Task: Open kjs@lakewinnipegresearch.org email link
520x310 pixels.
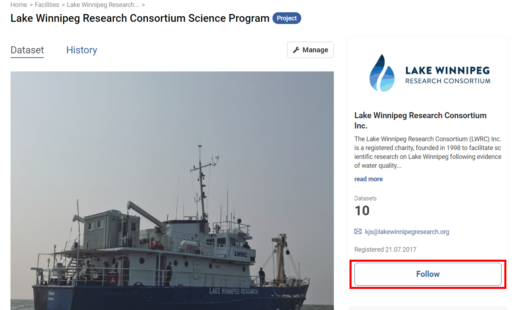Action: pos(407,232)
